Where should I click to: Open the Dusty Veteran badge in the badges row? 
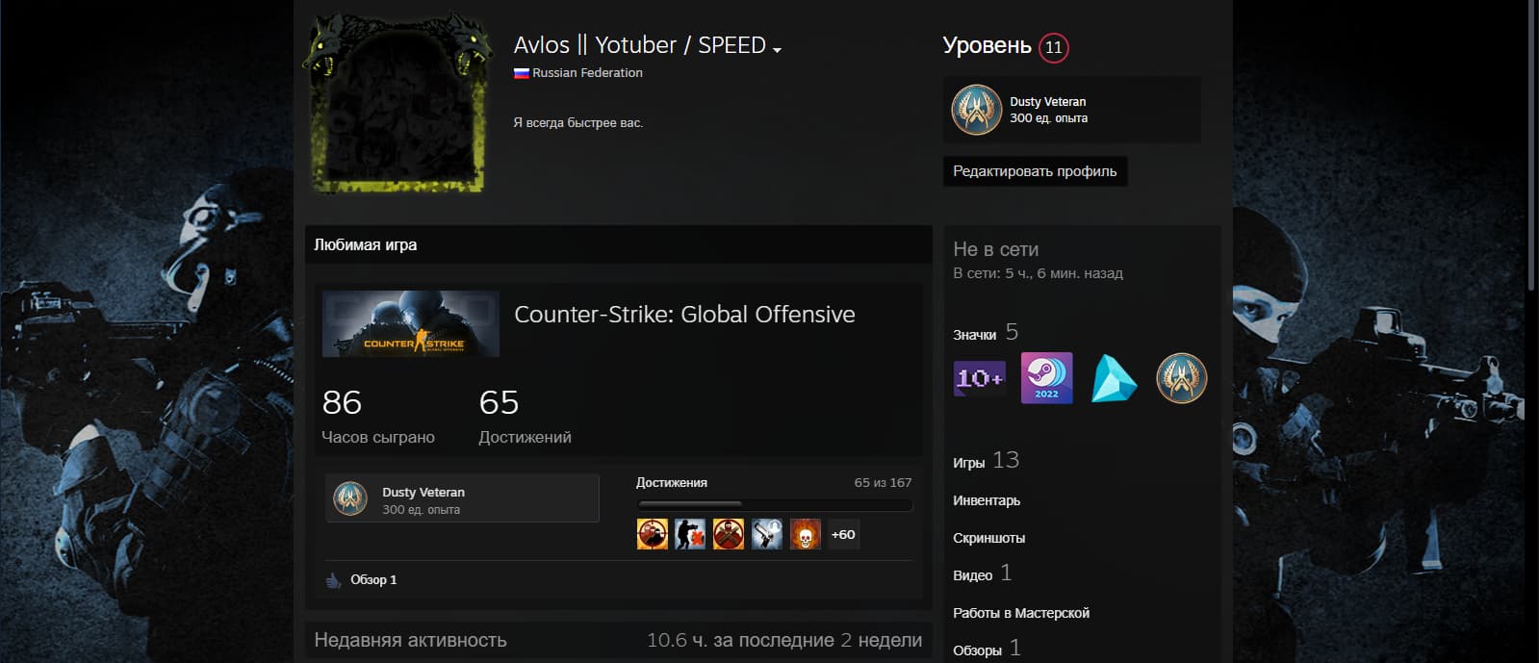(x=1181, y=378)
